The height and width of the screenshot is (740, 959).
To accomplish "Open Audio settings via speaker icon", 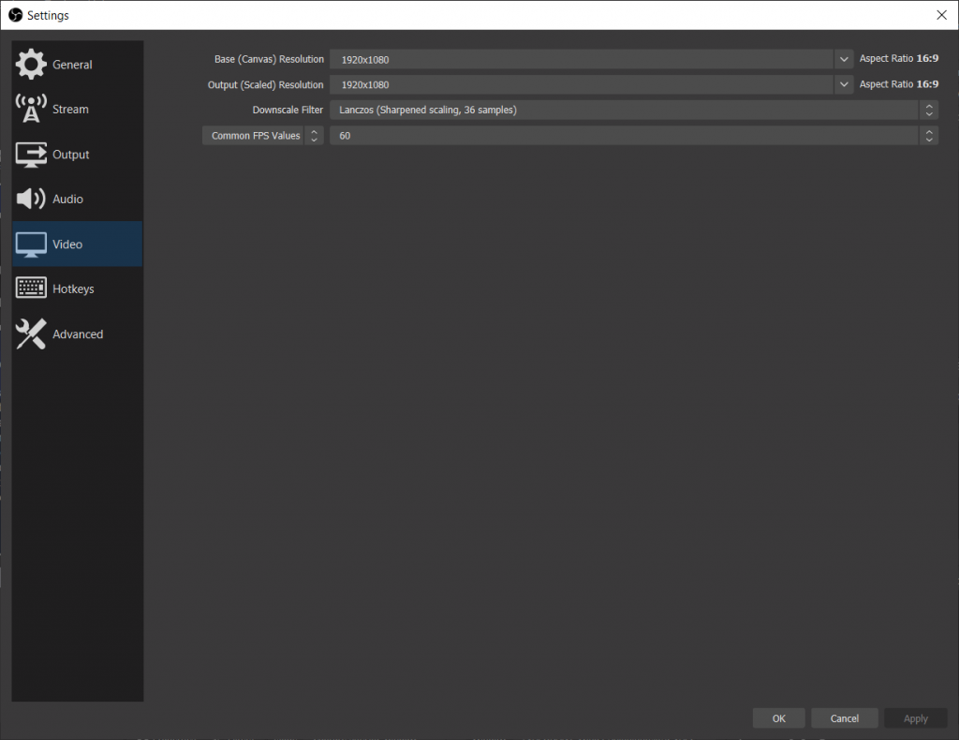I will 30,199.
